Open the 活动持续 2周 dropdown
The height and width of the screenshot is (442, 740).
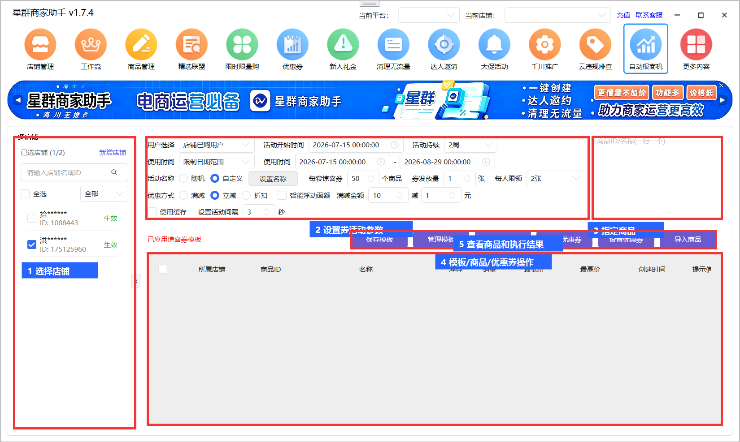click(x=470, y=145)
